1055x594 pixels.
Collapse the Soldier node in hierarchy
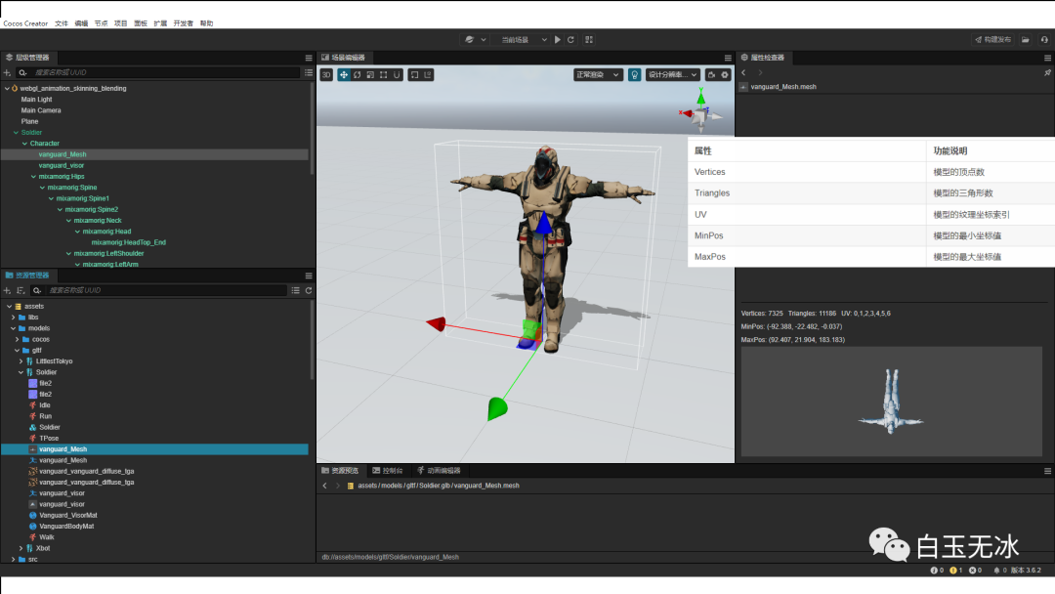coord(16,132)
